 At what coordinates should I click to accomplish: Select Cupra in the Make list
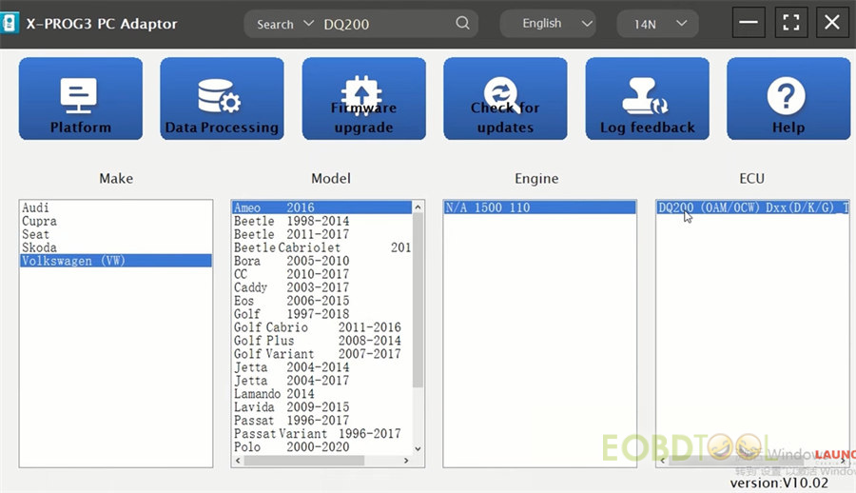pyautogui.click(x=116, y=221)
